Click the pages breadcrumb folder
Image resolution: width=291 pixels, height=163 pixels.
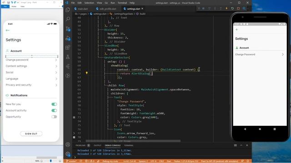(x=83, y=14)
